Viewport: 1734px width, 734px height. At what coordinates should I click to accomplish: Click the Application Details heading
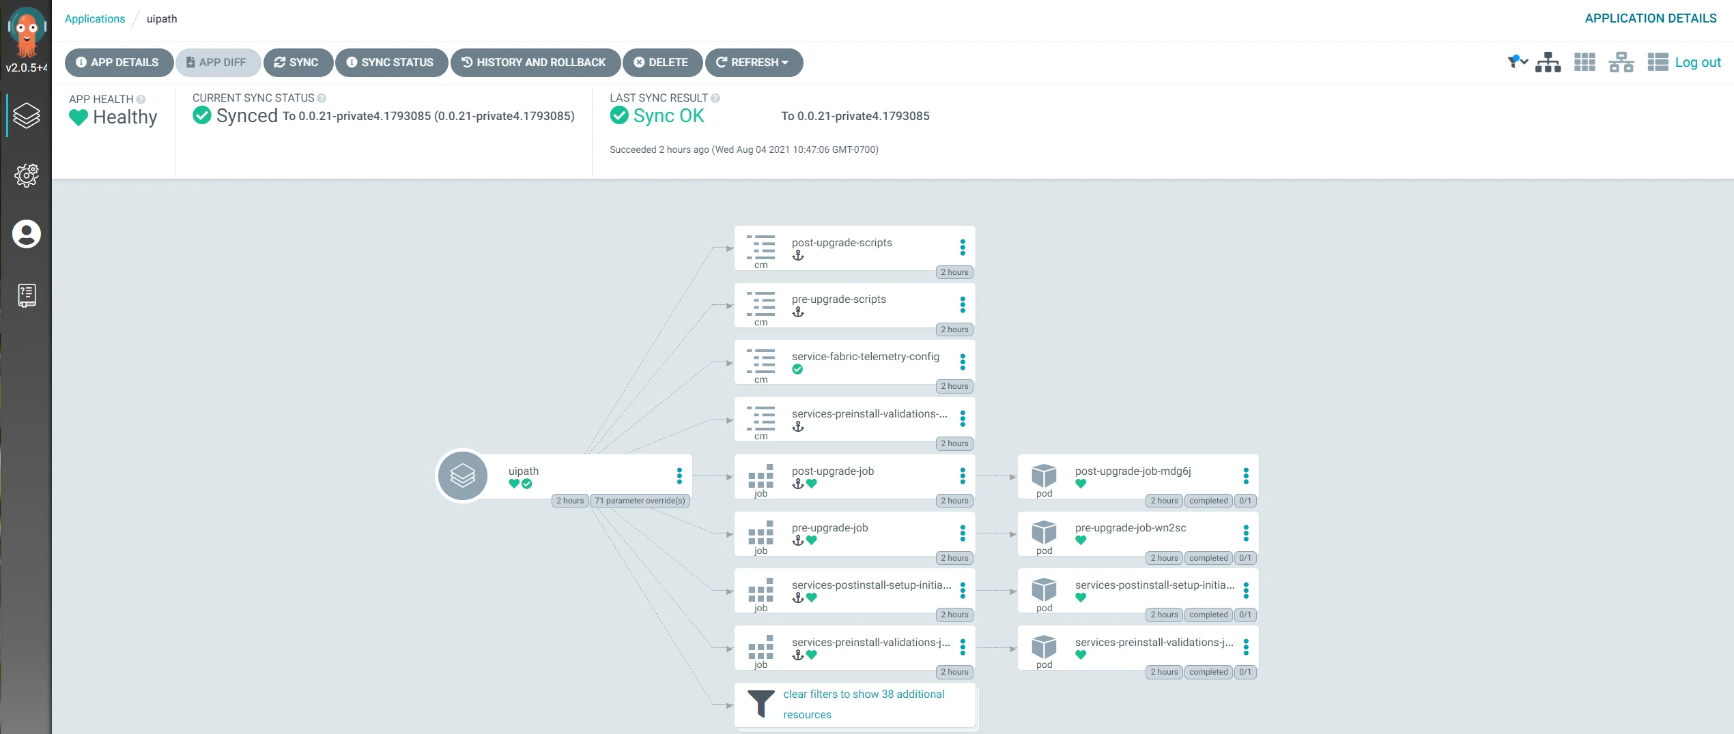(1650, 18)
